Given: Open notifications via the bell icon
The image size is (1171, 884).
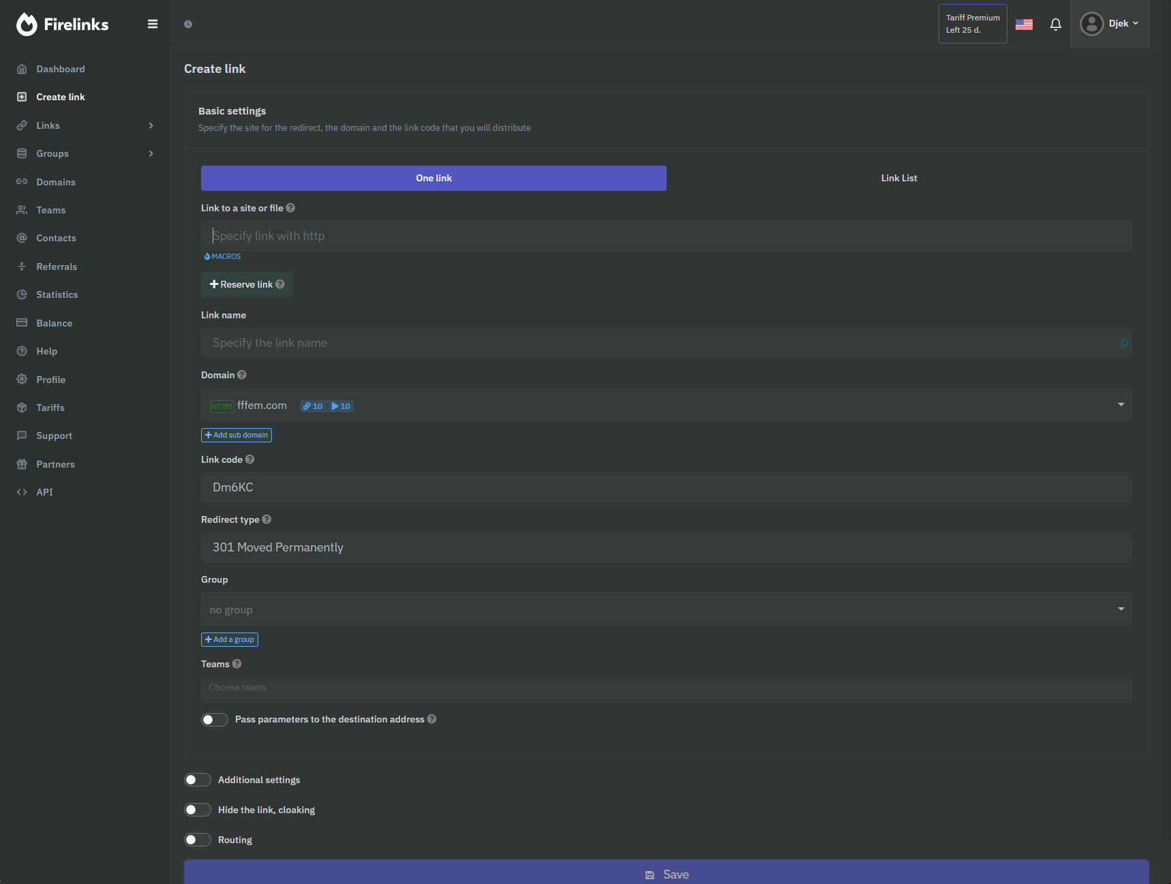Looking at the screenshot, I should coord(1055,24).
